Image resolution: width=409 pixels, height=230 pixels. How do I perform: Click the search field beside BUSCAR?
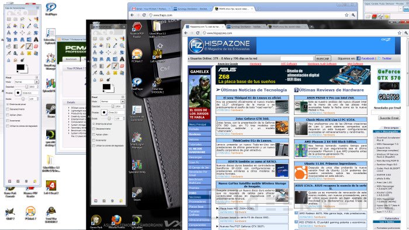(x=297, y=58)
